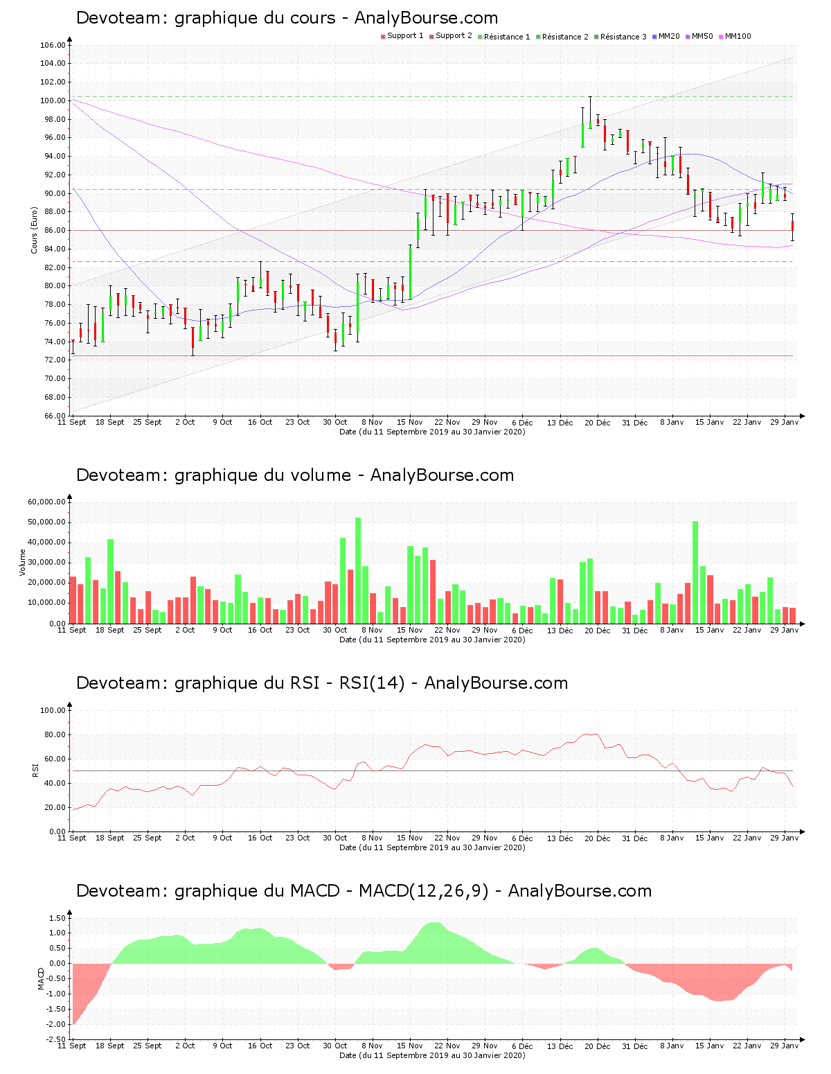Click '15 Janv' date under the RSI chart
This screenshot has width=831, height=1074.
tap(710, 838)
